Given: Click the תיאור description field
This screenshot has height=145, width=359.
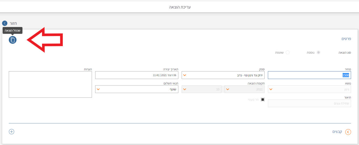Looking at the screenshot, I should click(309, 103).
